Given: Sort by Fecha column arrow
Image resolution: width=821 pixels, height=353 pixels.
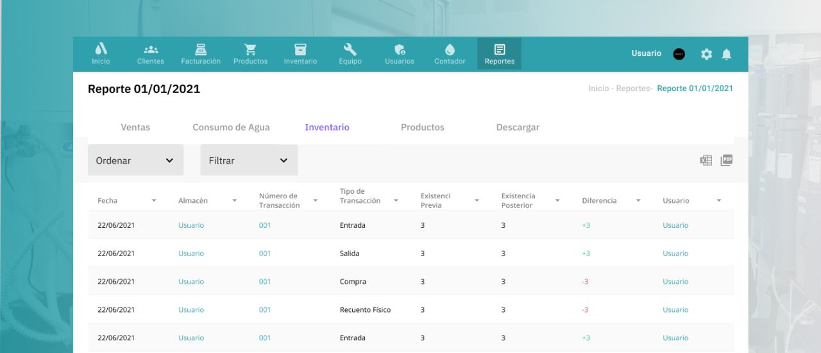Looking at the screenshot, I should 154,201.
